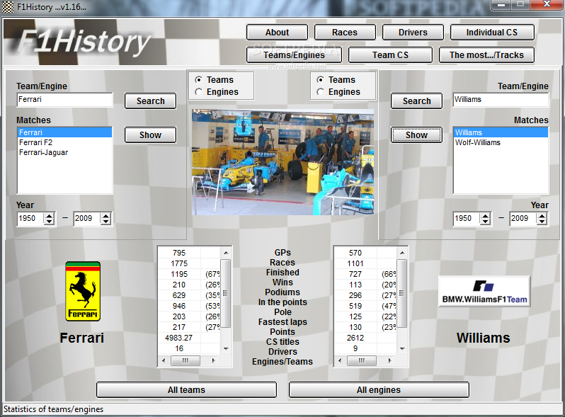This screenshot has height=417, width=565.
Task: Click the BMW WilliamsF1 Team logo
Action: [x=484, y=291]
